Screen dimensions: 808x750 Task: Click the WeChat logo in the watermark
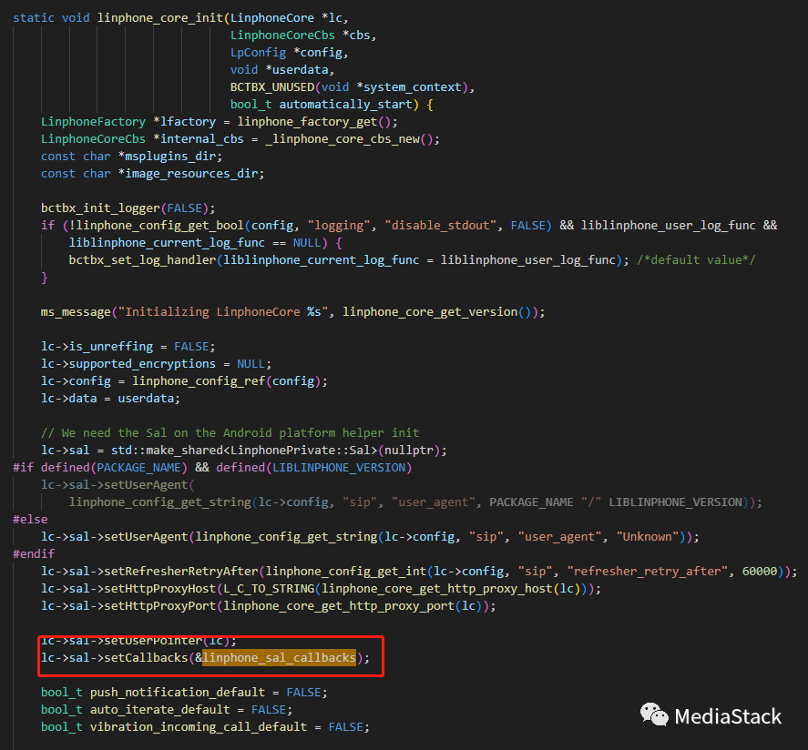[x=652, y=715]
